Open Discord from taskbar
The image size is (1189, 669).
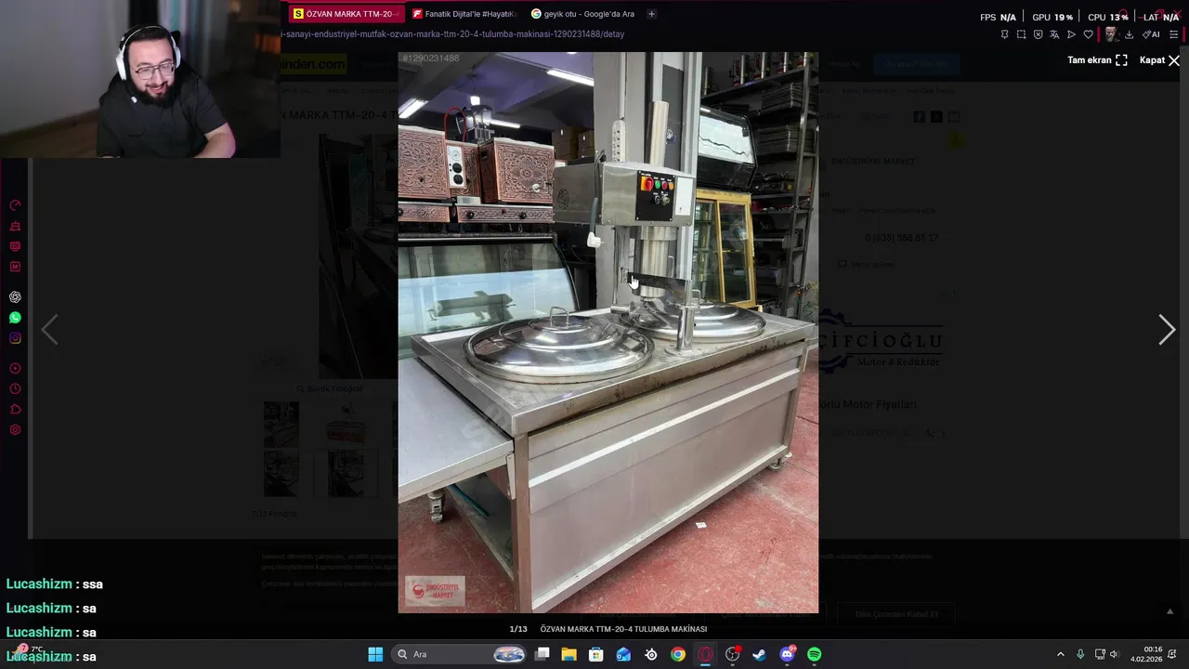click(x=787, y=654)
